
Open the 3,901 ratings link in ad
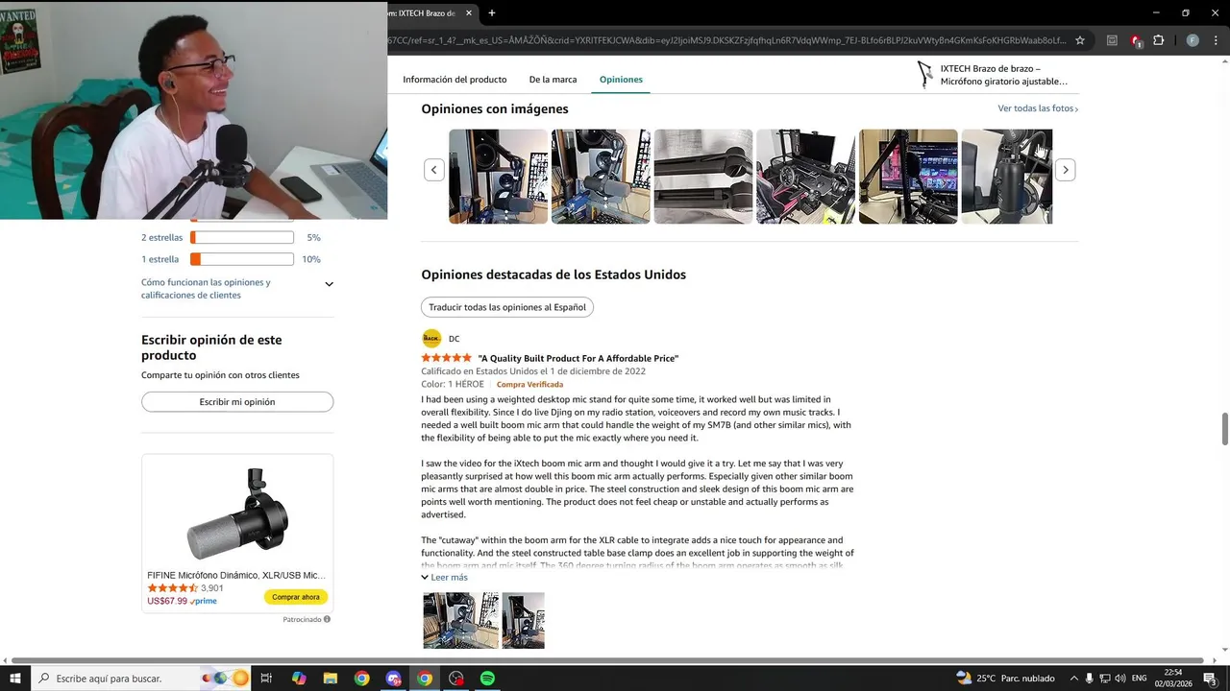[x=212, y=588]
